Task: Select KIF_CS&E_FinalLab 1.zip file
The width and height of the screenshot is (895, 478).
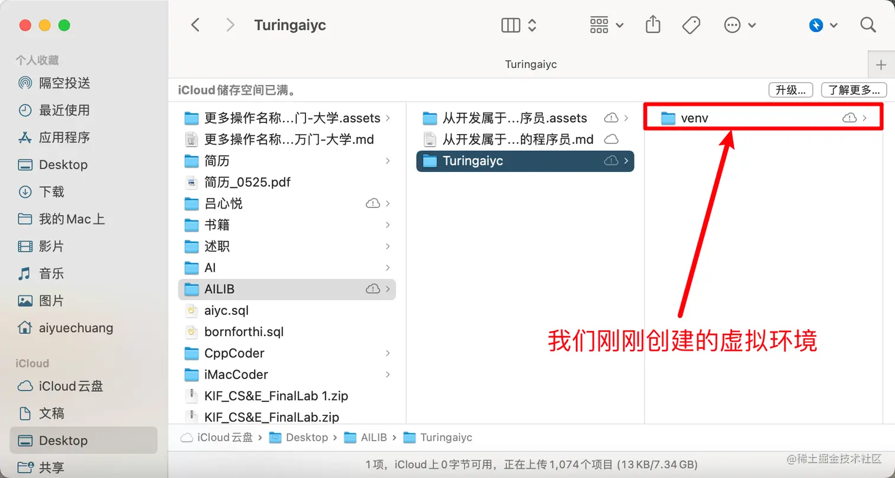Action: coord(286,395)
